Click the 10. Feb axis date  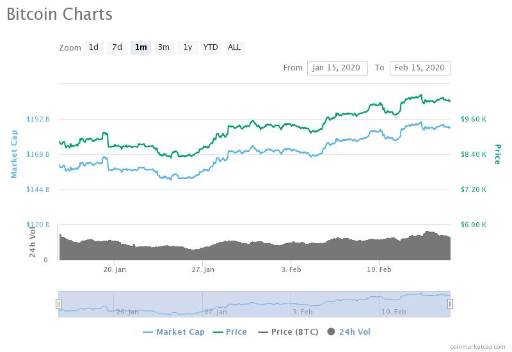tap(379, 269)
